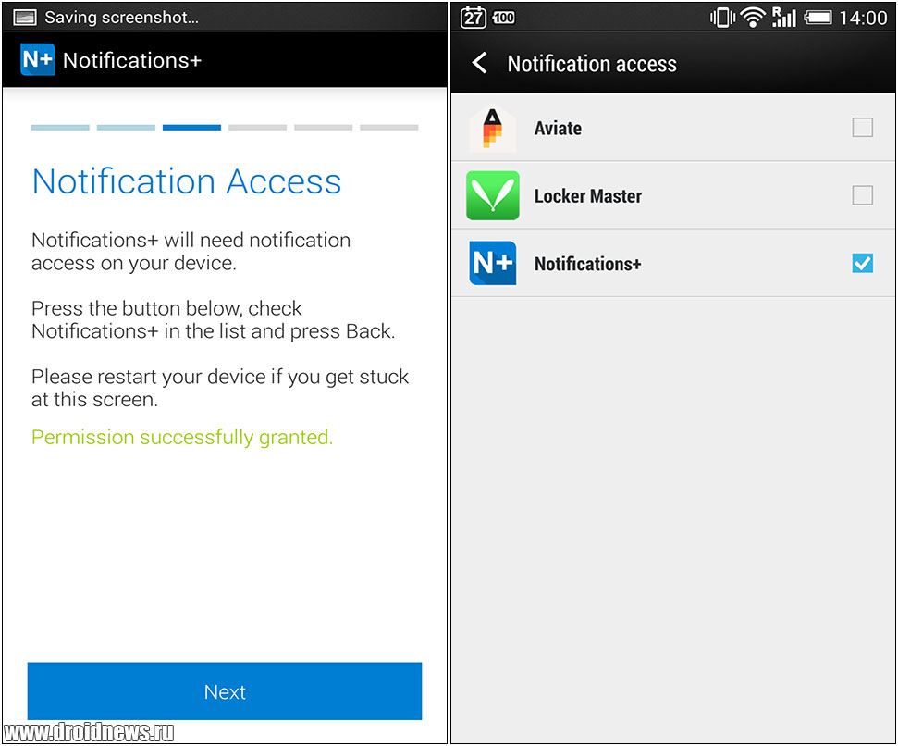This screenshot has height=746, width=898.
Task: Tap the Aviate app icon
Action: tap(493, 129)
